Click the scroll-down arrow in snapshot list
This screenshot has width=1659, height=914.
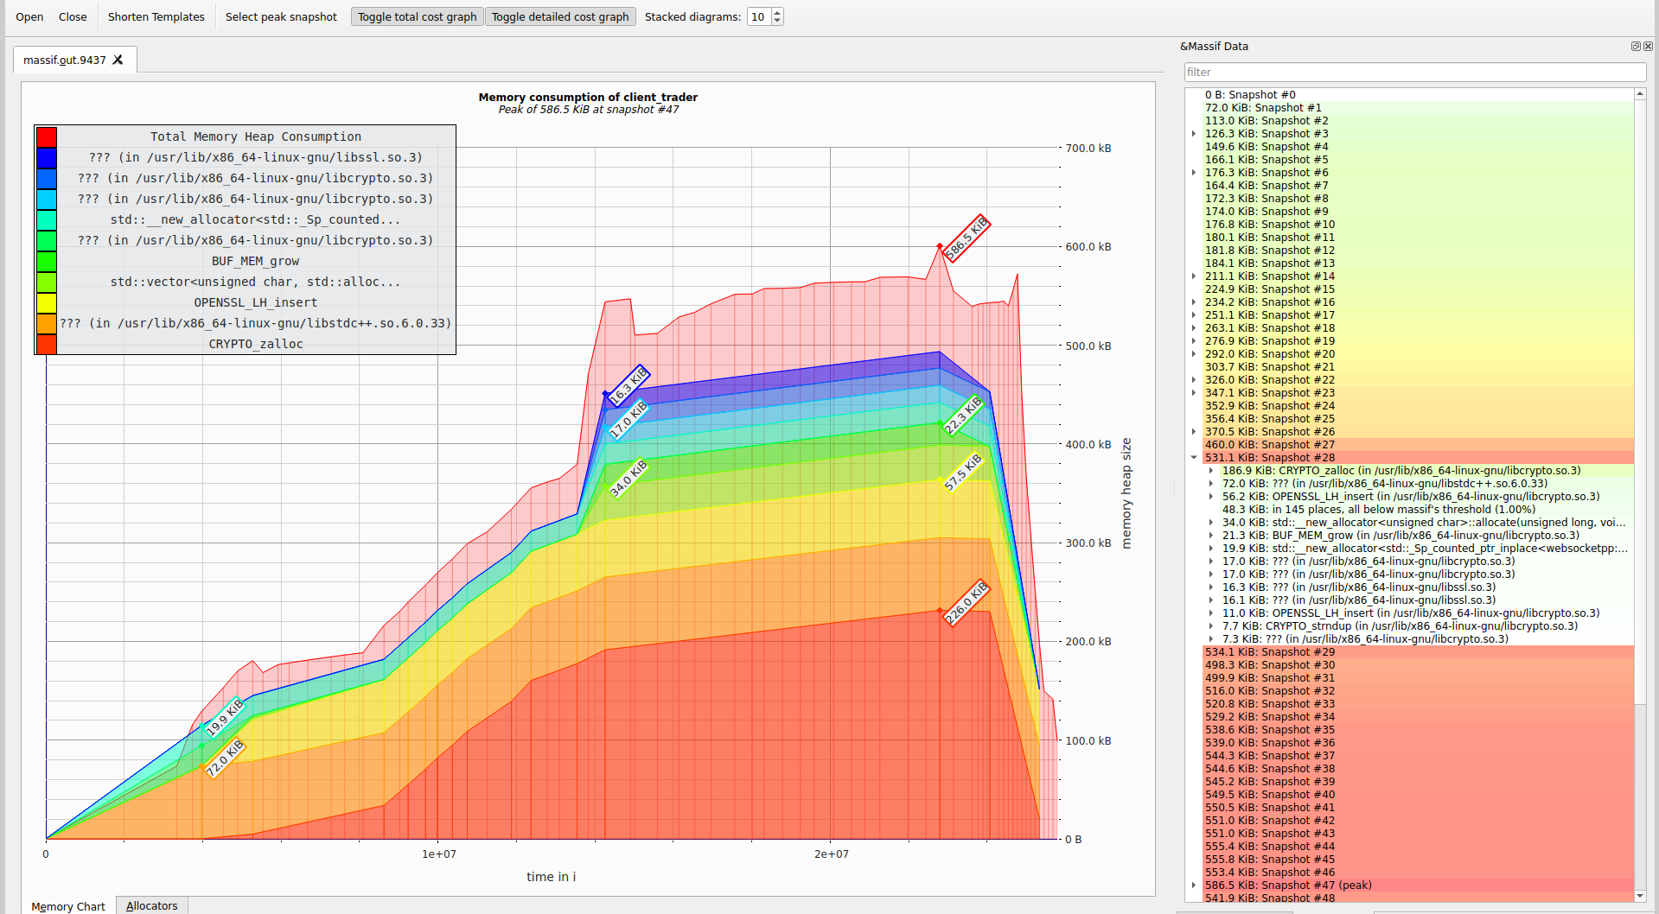coord(1639,896)
